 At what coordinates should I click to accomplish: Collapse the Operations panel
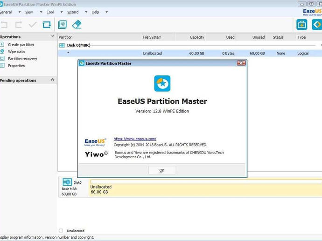click(52, 36)
